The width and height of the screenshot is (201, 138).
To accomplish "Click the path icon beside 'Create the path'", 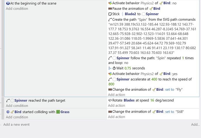I will coord(110,20).
